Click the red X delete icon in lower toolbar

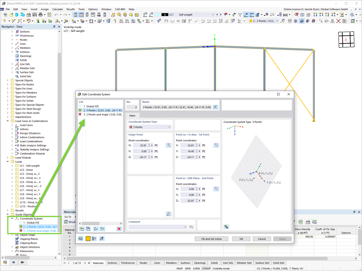tap(338, 21)
